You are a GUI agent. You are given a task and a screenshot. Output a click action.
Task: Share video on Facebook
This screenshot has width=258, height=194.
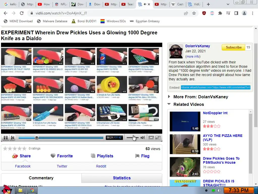pos(23,166)
